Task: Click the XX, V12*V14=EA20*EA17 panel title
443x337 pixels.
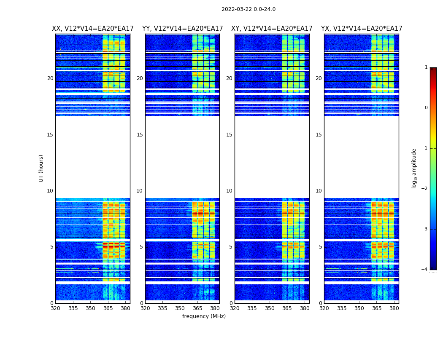Action: click(x=93, y=29)
